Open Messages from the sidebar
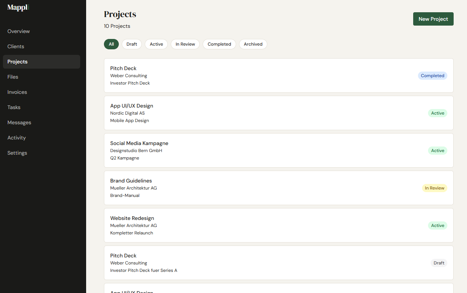This screenshot has width=467, height=293. point(19,122)
